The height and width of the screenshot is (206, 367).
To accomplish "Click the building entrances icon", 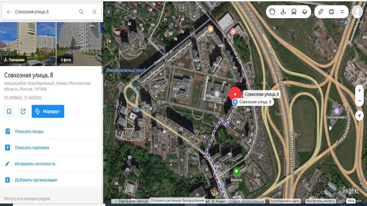I will [x=8, y=132].
